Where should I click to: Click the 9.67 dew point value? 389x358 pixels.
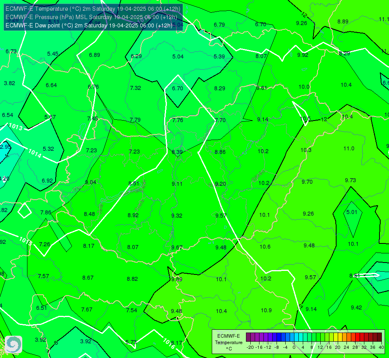point(177,247)
